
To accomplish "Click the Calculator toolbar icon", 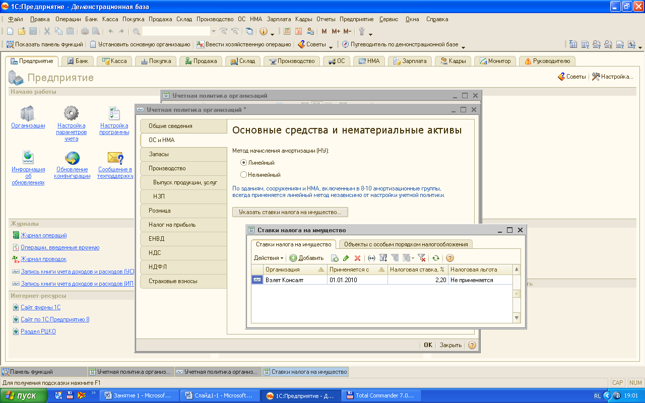I will click(x=287, y=31).
